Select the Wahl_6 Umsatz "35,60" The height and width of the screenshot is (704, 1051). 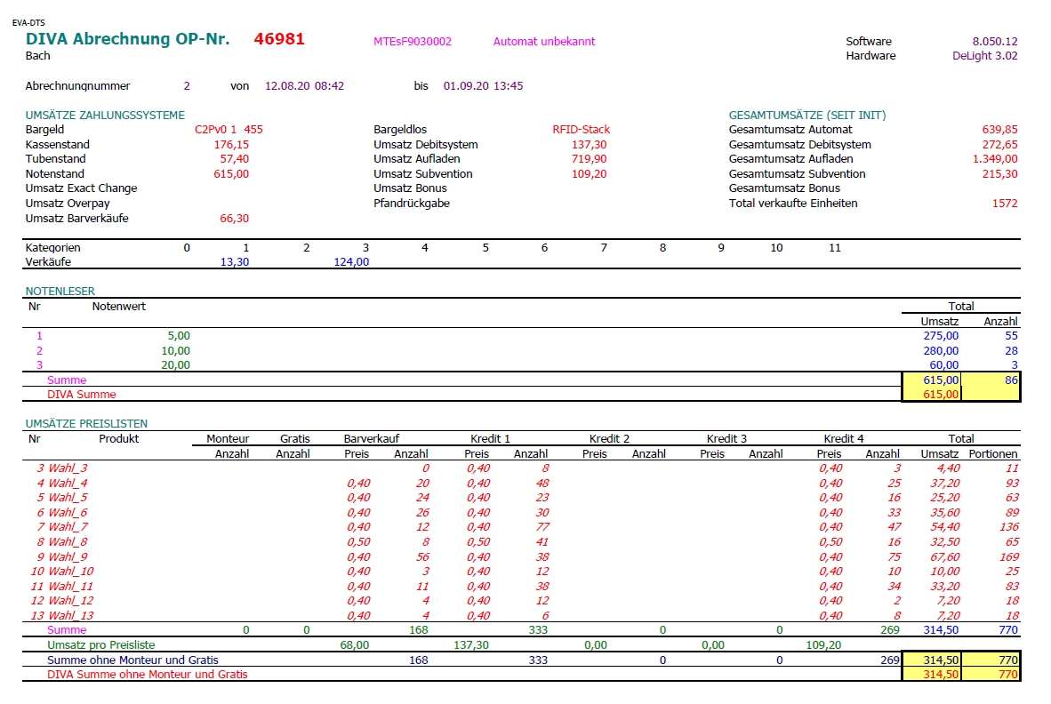tap(945, 513)
